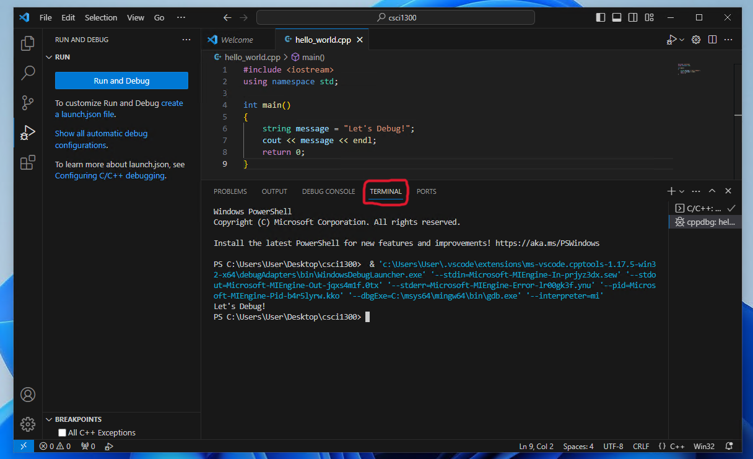Toggle Secondary Side Bar visibility
Image resolution: width=753 pixels, height=459 pixels.
(632, 17)
